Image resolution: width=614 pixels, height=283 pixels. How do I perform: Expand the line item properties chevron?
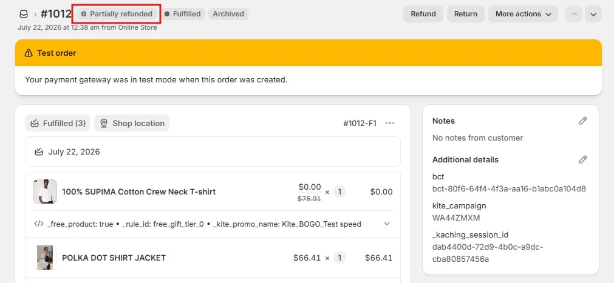tap(387, 224)
